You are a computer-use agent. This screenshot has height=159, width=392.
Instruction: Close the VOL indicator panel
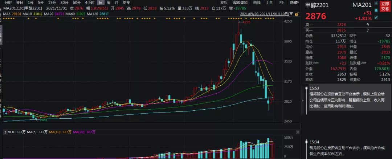298,132
